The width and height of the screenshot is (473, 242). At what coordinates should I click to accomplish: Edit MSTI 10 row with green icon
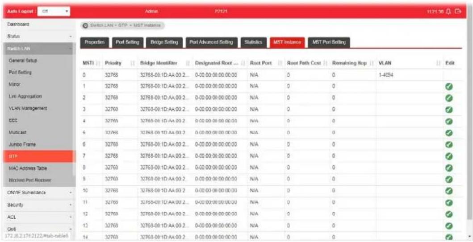click(x=449, y=191)
